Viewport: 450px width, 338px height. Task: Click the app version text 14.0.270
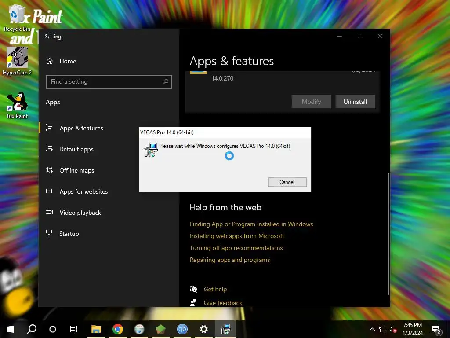(x=222, y=78)
